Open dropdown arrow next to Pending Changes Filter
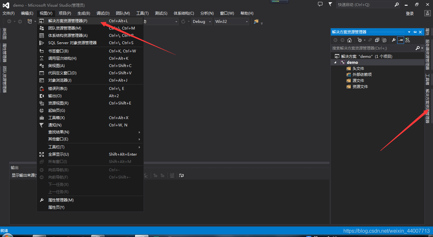The height and width of the screenshot is (237, 433). tap(364, 40)
